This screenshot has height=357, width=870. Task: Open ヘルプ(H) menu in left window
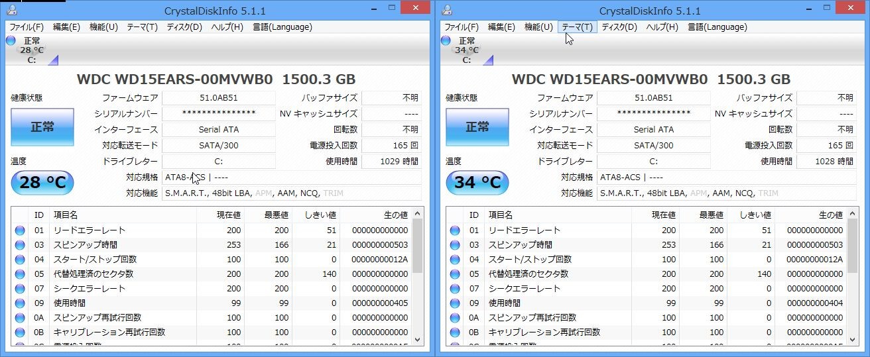click(227, 27)
